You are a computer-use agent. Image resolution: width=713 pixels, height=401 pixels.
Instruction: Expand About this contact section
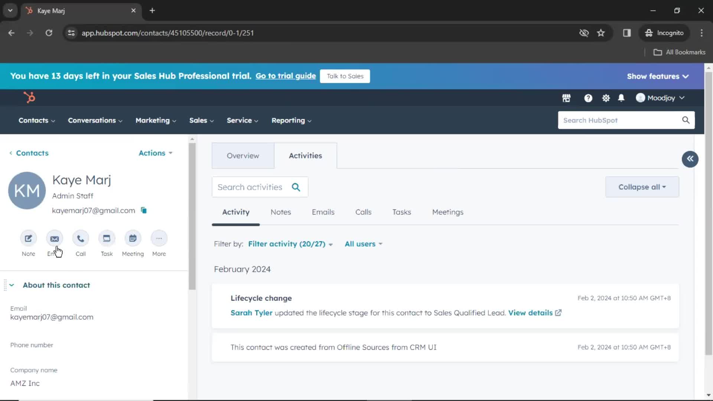click(x=11, y=285)
